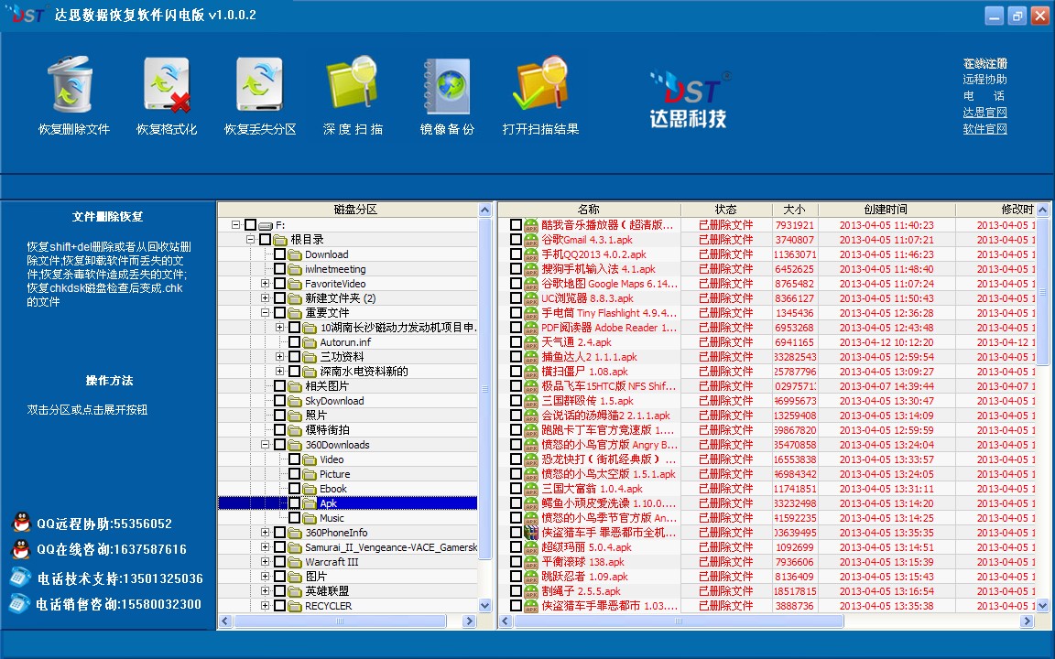Collapse the 360Downloads folder
The width and height of the screenshot is (1055, 659).
point(265,445)
